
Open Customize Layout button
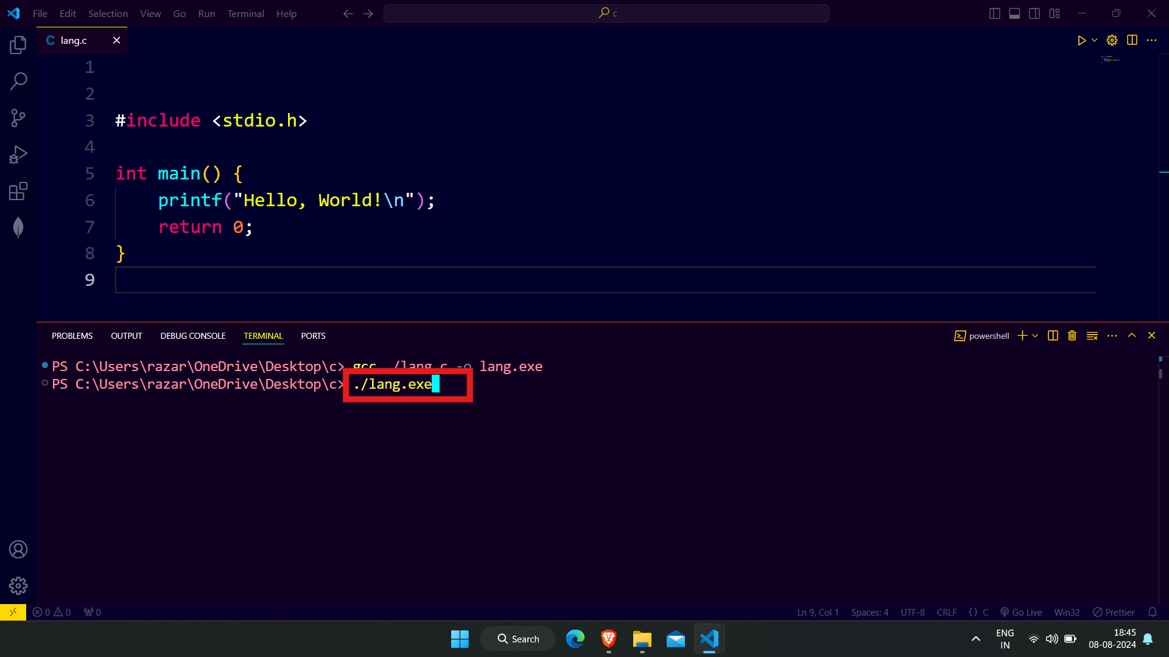[x=1055, y=13]
